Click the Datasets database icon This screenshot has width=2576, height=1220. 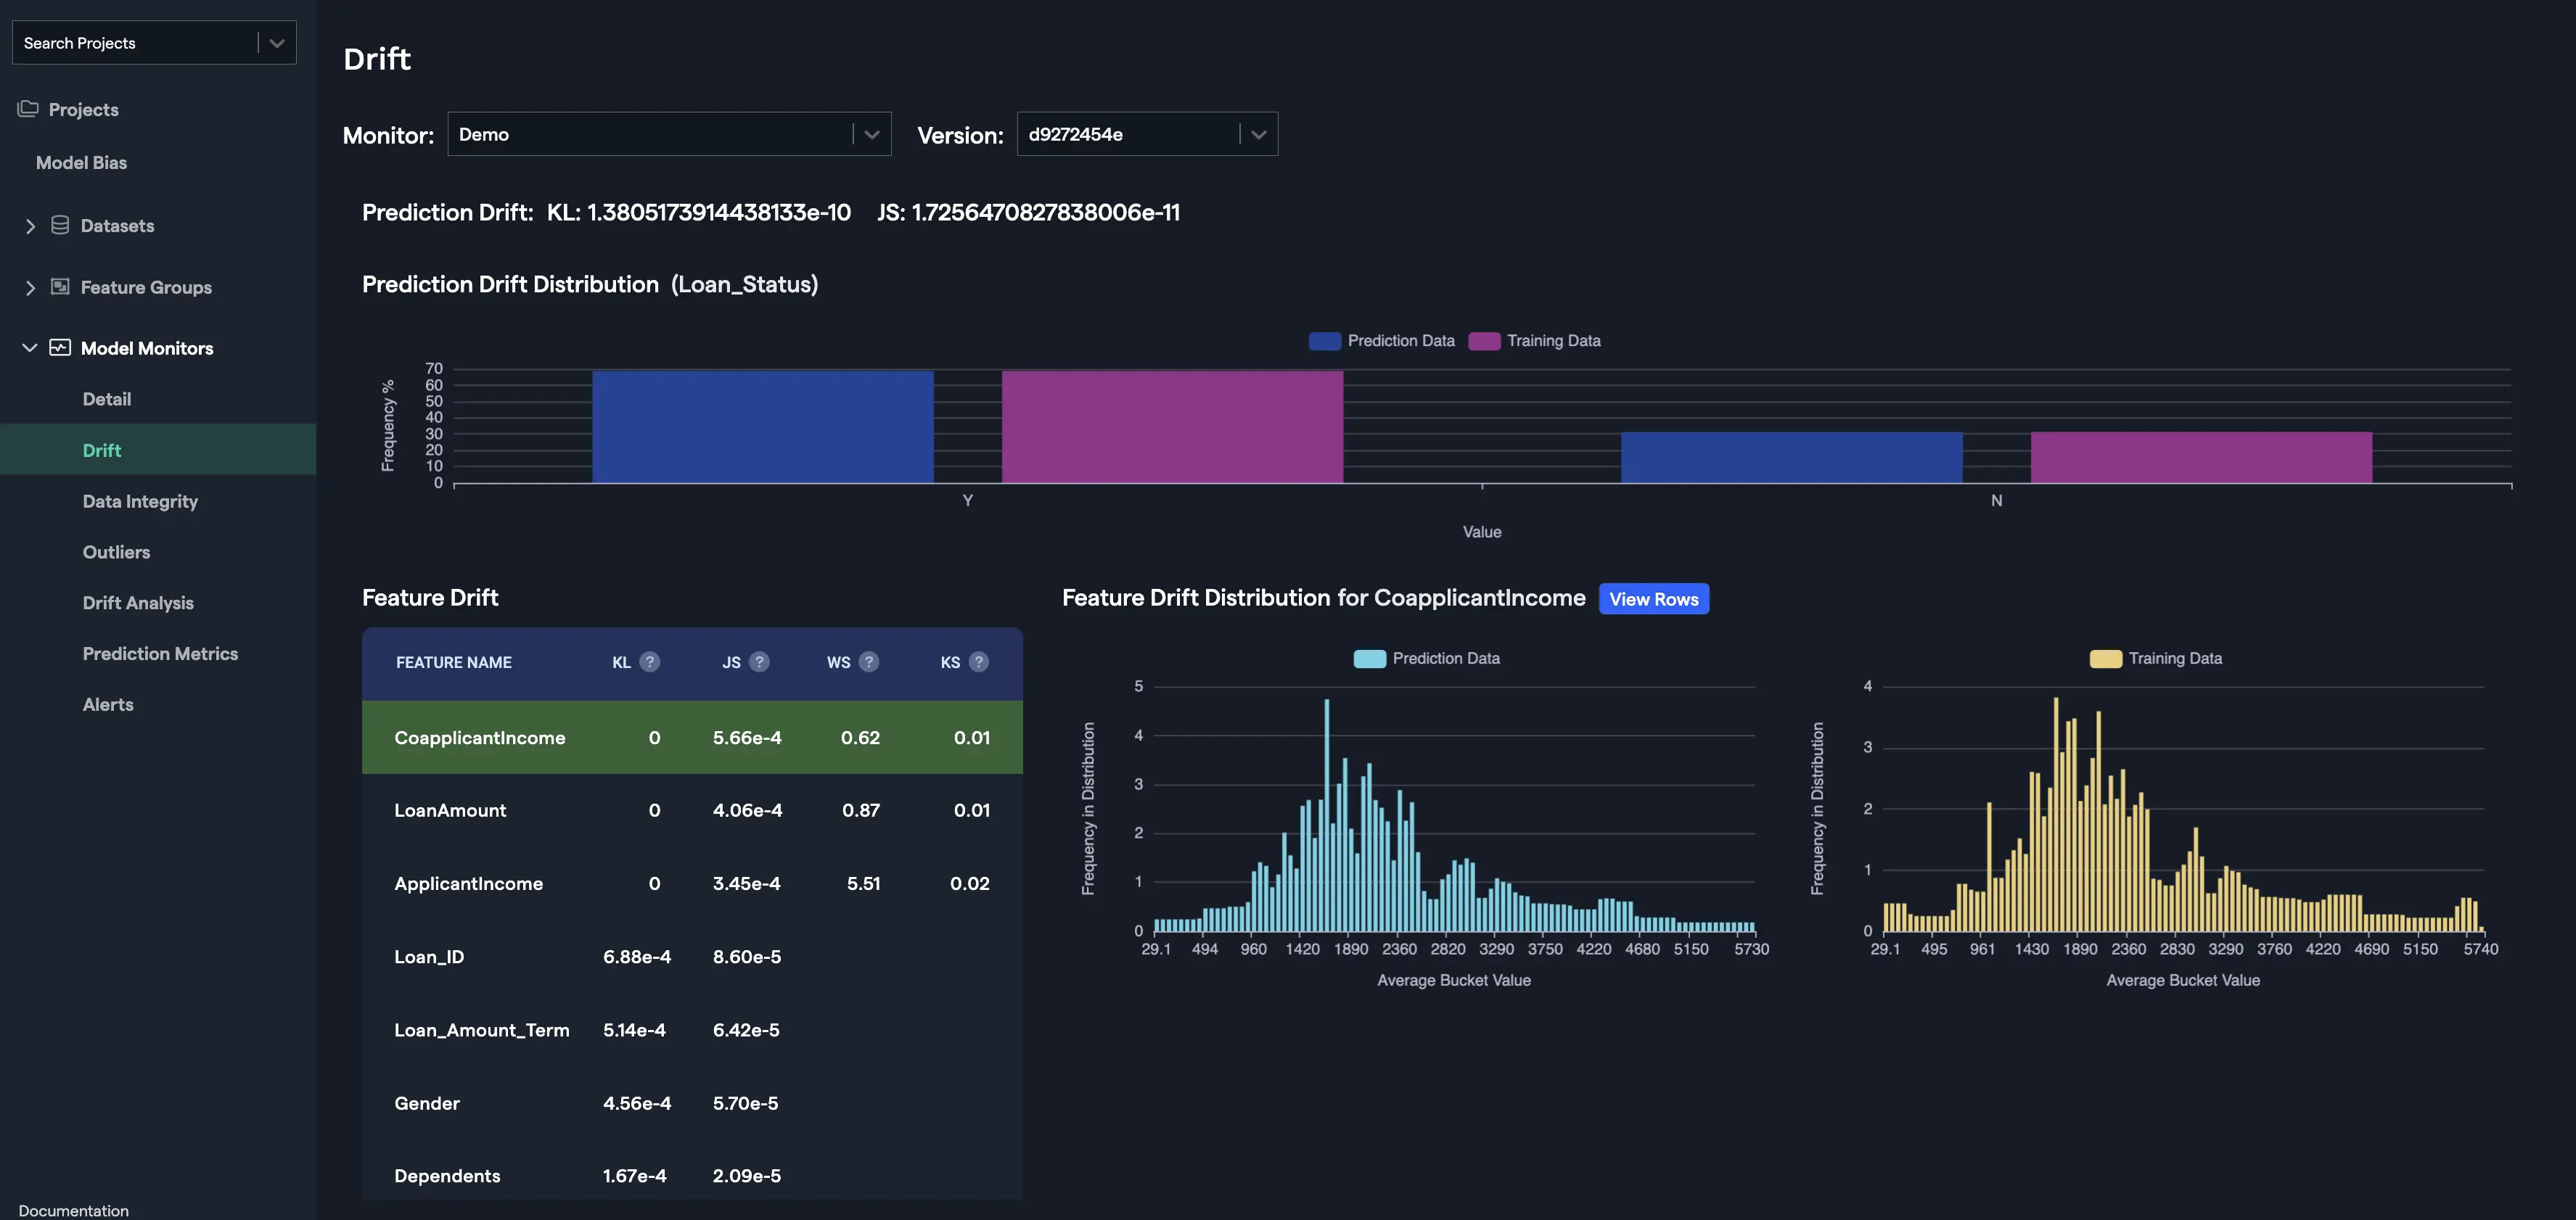[x=60, y=225]
